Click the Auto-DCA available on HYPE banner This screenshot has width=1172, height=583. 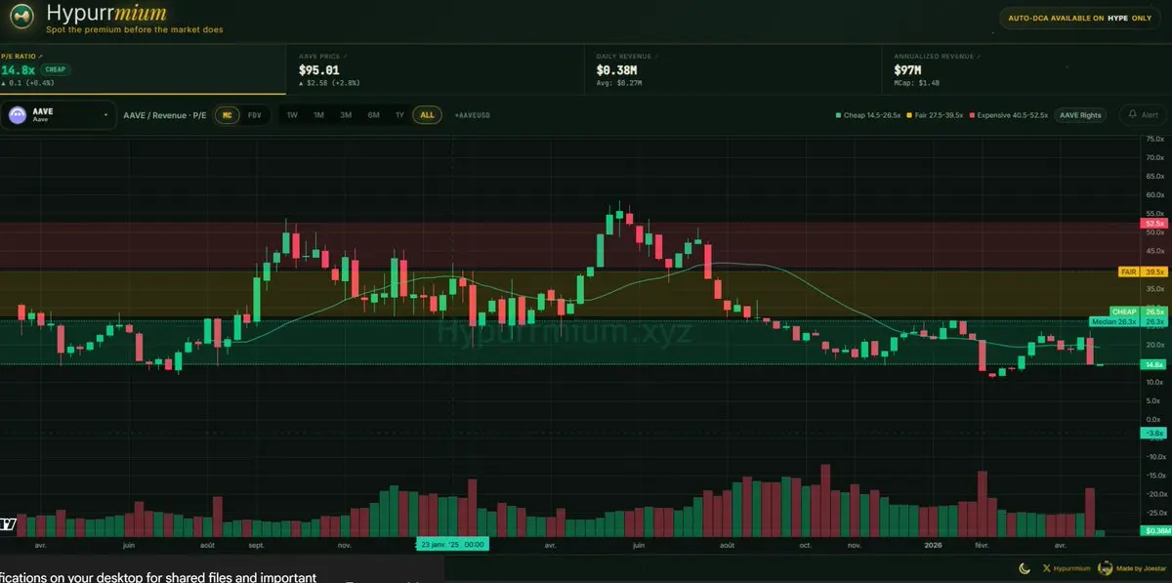pyautogui.click(x=1080, y=19)
